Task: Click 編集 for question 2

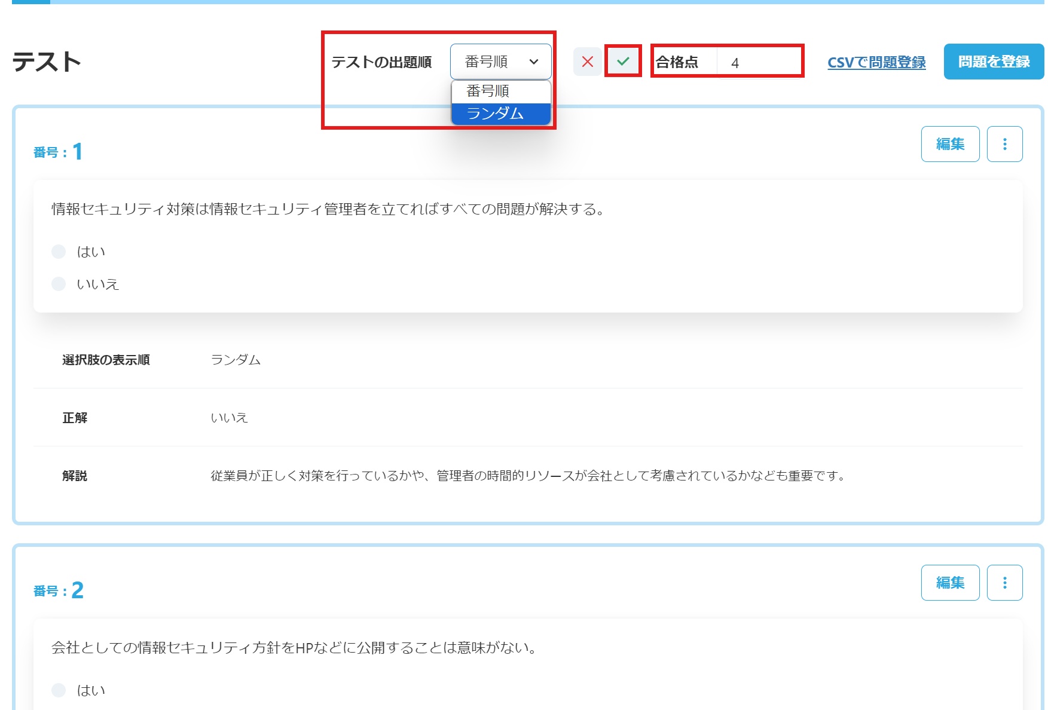Action: pos(950,583)
